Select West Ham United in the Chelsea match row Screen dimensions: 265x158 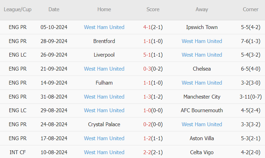click(104, 69)
